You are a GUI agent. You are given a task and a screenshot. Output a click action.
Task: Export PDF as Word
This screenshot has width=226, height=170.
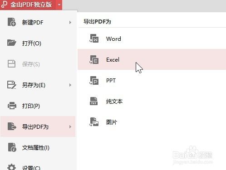click(x=152, y=39)
